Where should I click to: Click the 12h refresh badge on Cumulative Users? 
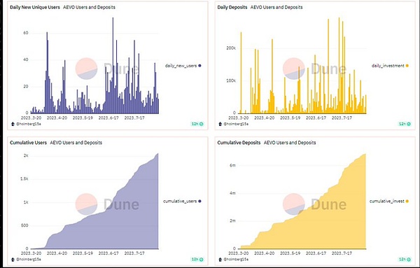pyautogui.click(x=197, y=259)
